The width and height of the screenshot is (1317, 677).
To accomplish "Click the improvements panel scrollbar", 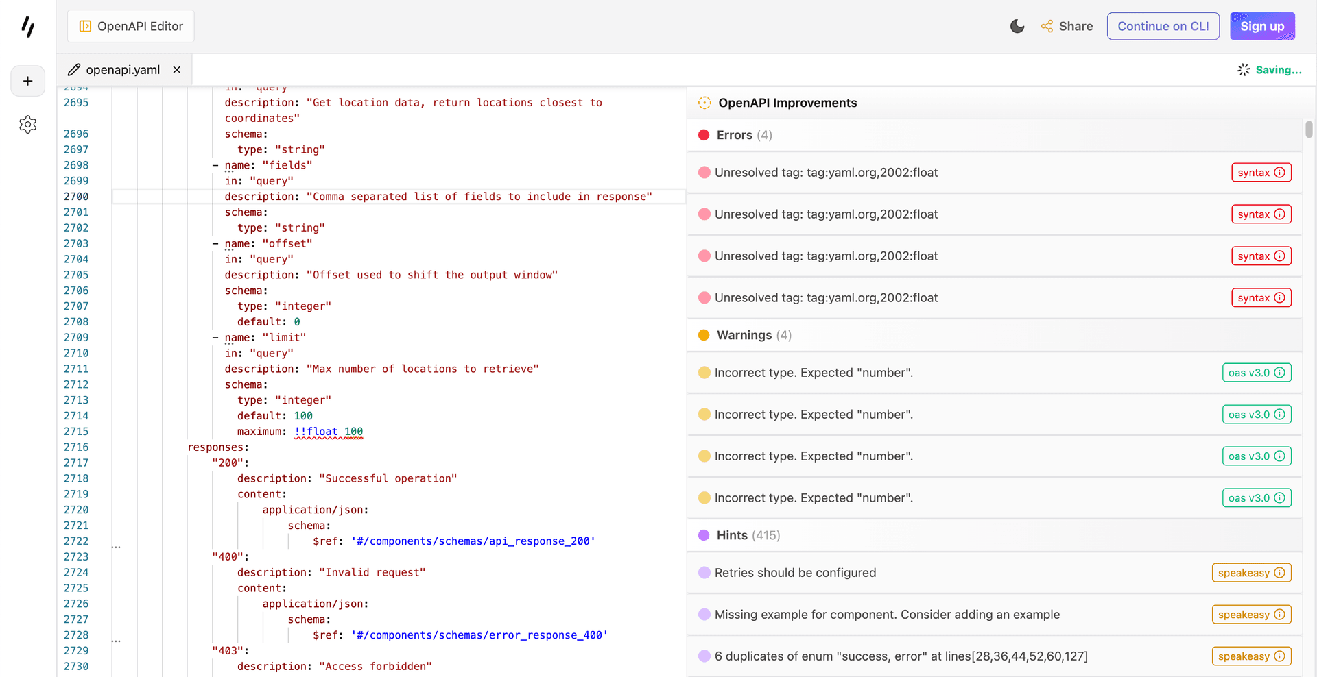I will (1309, 130).
